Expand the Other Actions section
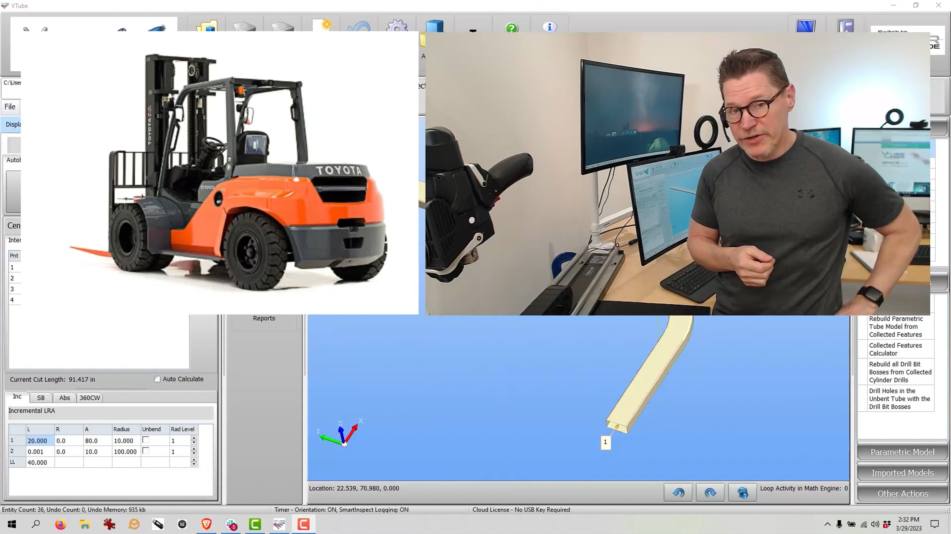Image resolution: width=951 pixels, height=534 pixels. click(902, 493)
